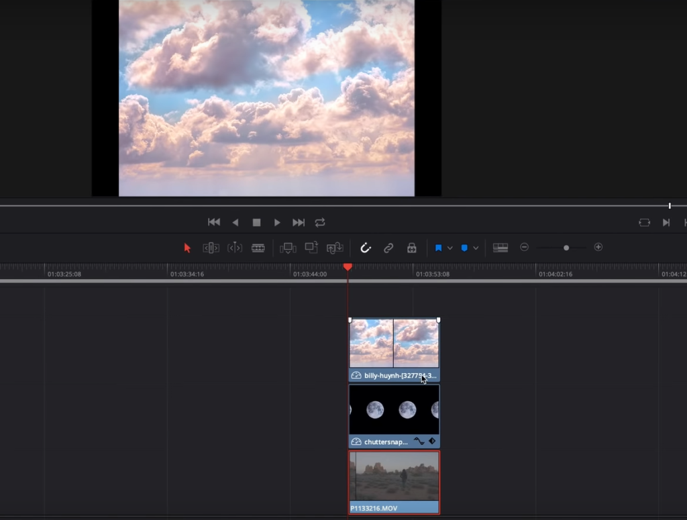Toggle Linked Selection chain icon
Image resolution: width=687 pixels, height=520 pixels.
click(x=388, y=248)
